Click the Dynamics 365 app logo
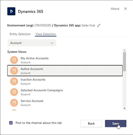133x135 pixels. (x=11, y=11)
